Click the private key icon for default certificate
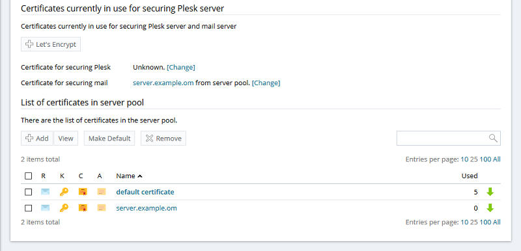Image resolution: width=521 pixels, height=251 pixels. click(x=64, y=192)
